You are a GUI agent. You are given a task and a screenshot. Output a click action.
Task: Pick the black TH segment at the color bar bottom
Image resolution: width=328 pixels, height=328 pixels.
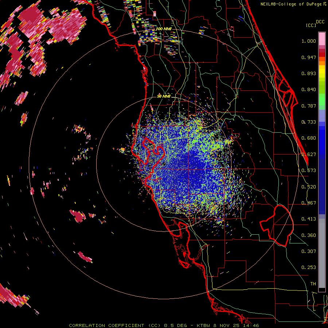322,290
